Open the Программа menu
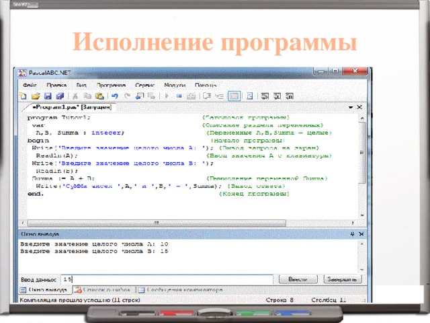This screenshot has height=323, width=430. [x=111, y=85]
